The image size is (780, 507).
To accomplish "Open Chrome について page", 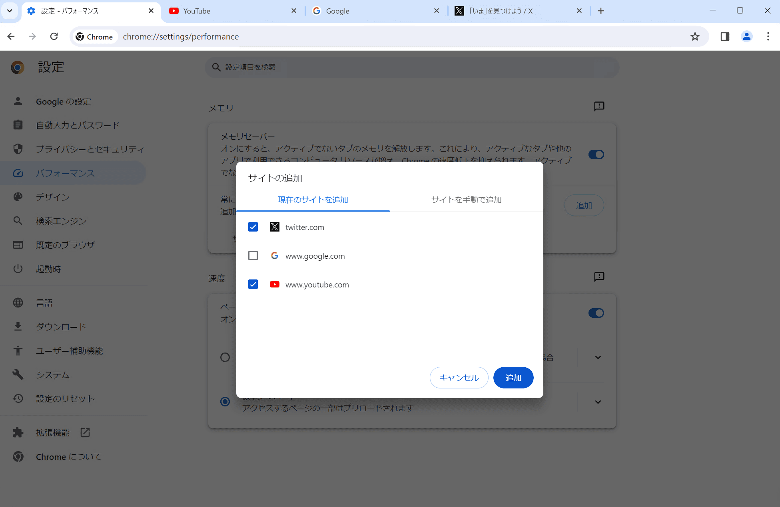I will [73, 456].
